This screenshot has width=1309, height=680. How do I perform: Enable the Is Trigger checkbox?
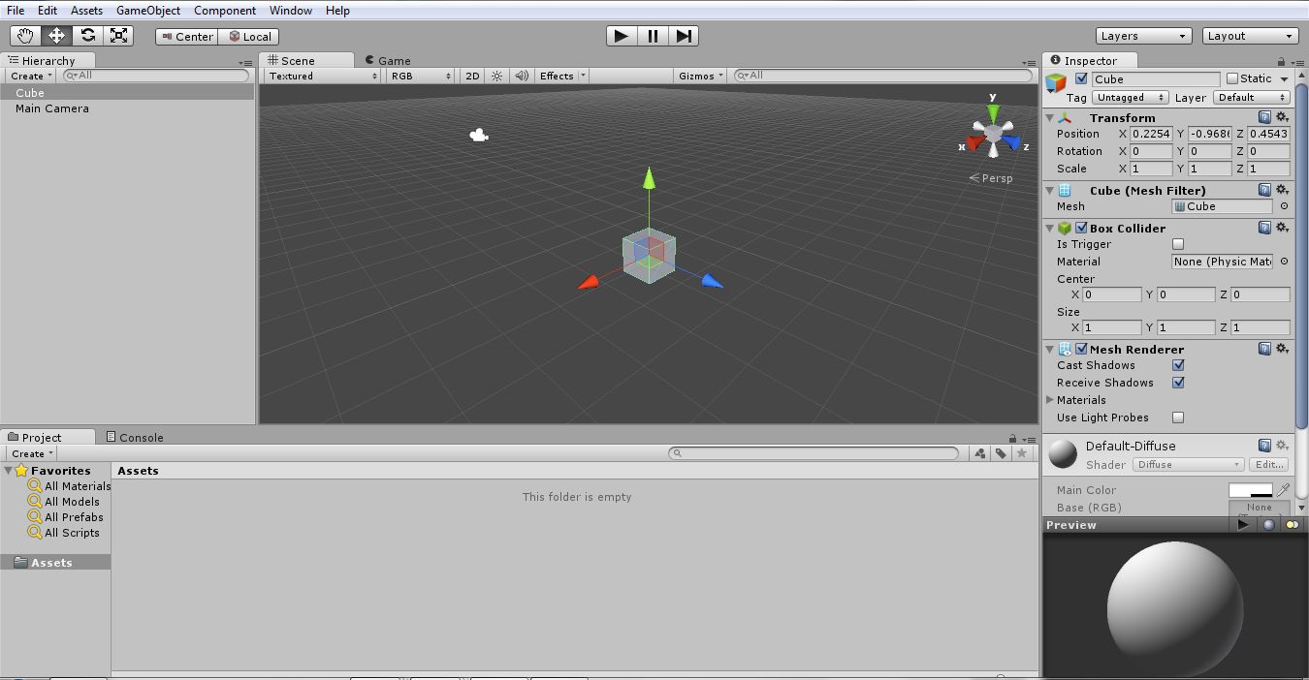click(1178, 244)
